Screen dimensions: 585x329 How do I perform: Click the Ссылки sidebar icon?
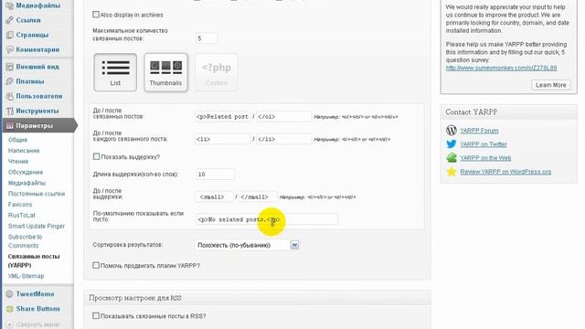pyautogui.click(x=10, y=20)
